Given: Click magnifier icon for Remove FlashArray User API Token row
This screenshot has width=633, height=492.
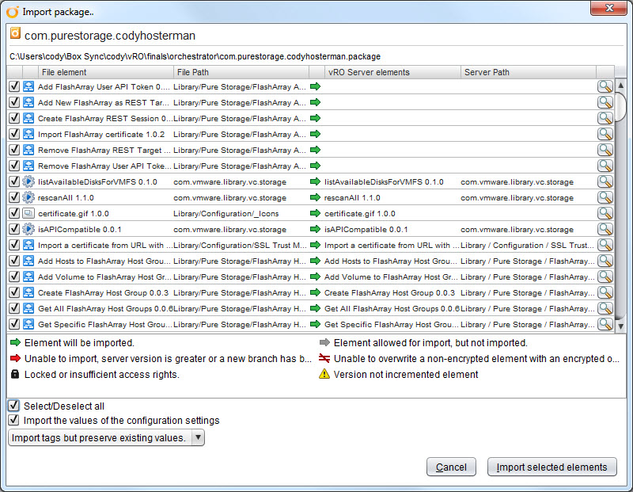Looking at the screenshot, I should tap(605, 166).
